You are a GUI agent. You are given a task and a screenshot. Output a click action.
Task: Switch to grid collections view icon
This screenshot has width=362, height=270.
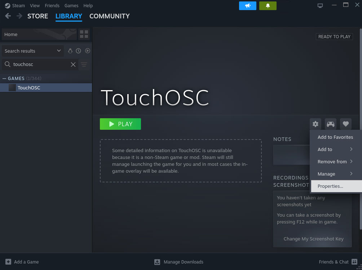point(84,34)
